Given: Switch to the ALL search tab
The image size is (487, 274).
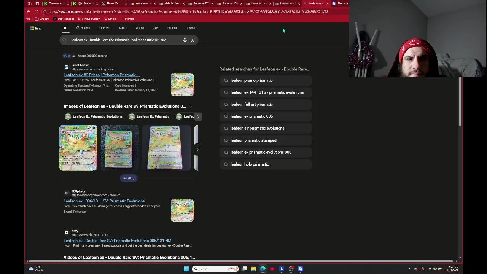Looking at the screenshot, I should pyautogui.click(x=65, y=28).
